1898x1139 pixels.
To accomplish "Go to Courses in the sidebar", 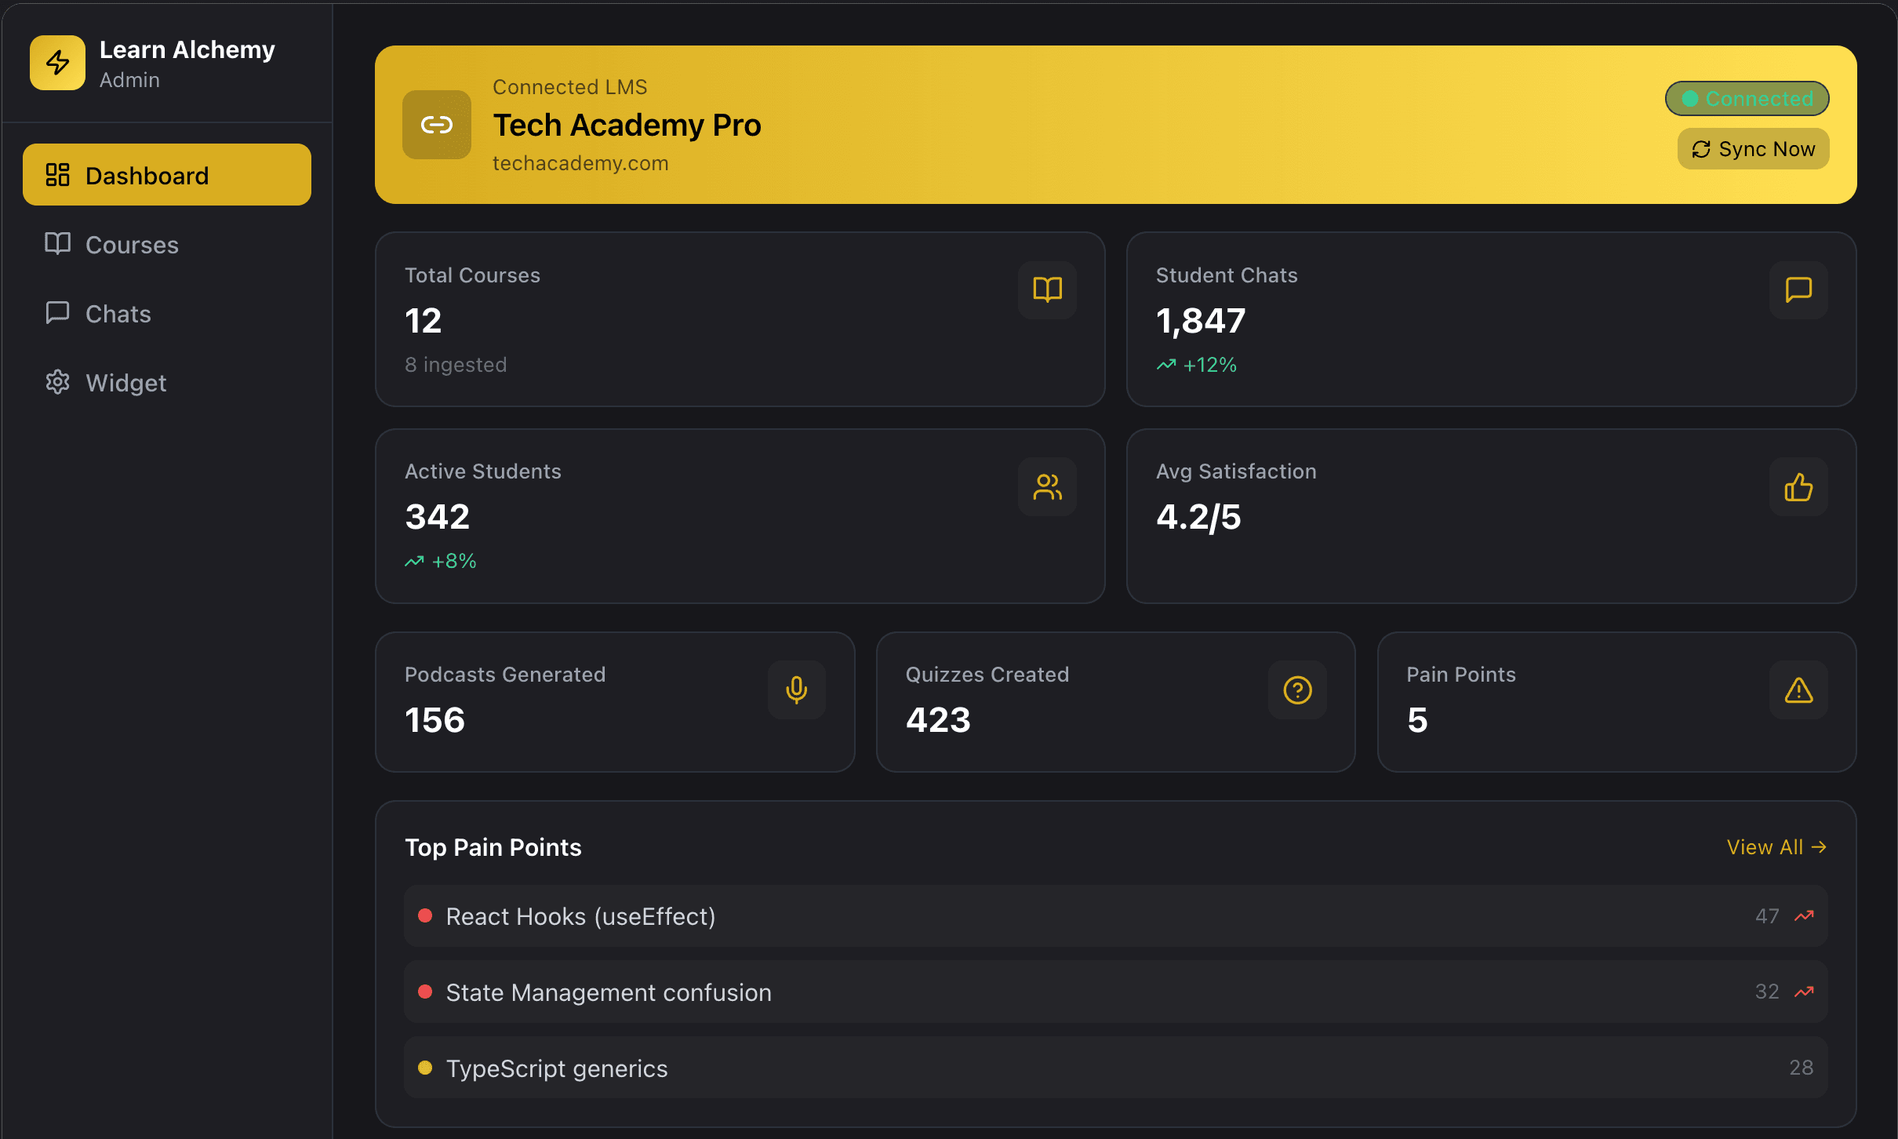I will point(132,245).
